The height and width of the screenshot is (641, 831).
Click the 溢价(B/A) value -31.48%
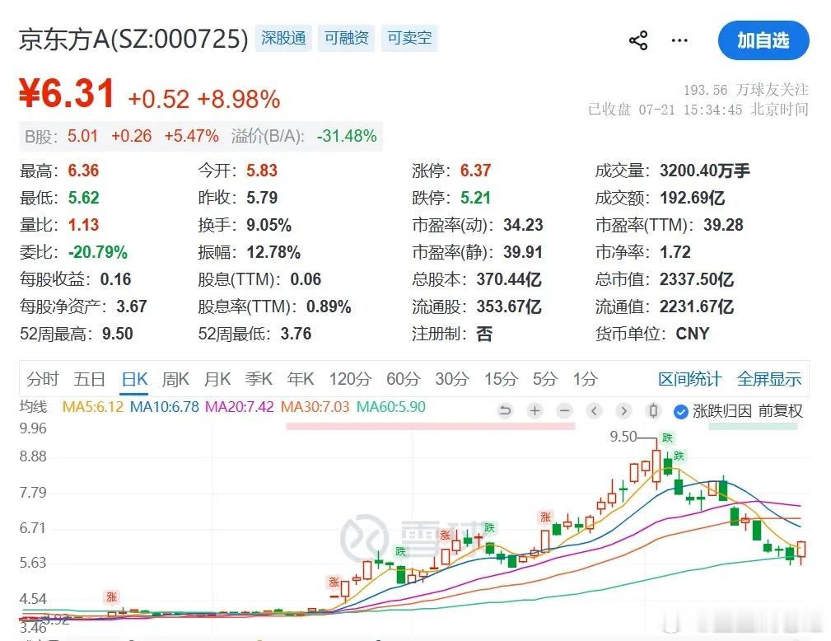pos(347,136)
